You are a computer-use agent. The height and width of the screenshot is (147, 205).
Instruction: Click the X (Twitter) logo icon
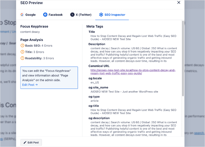pyautogui.click(x=72, y=15)
